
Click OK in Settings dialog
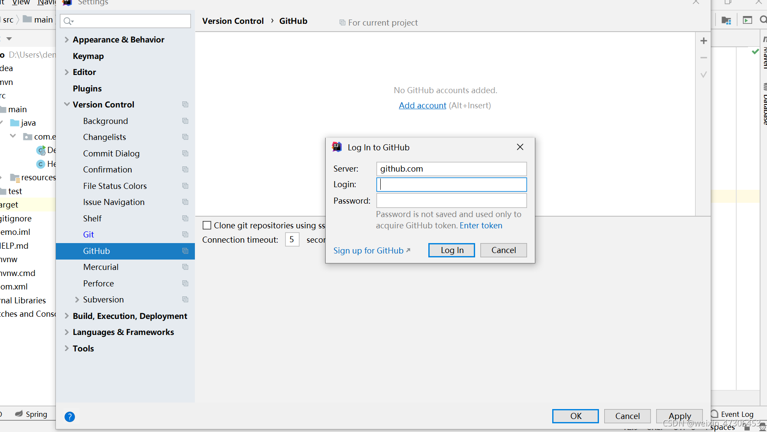pos(576,416)
